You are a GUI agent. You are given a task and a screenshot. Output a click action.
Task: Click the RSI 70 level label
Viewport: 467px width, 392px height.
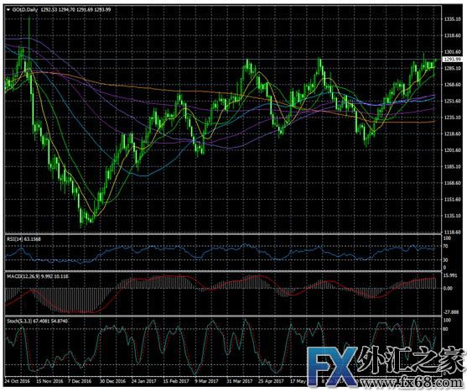(445, 246)
